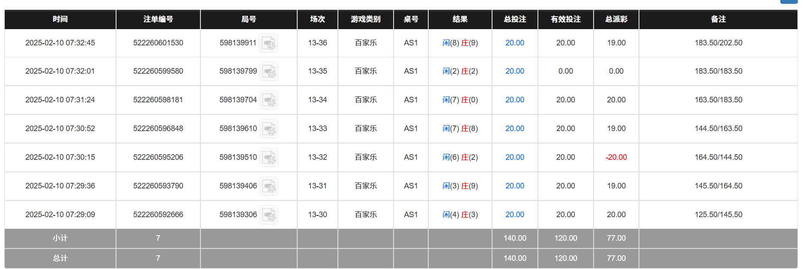
Task: Click the 时间 column header
Action: point(60,19)
